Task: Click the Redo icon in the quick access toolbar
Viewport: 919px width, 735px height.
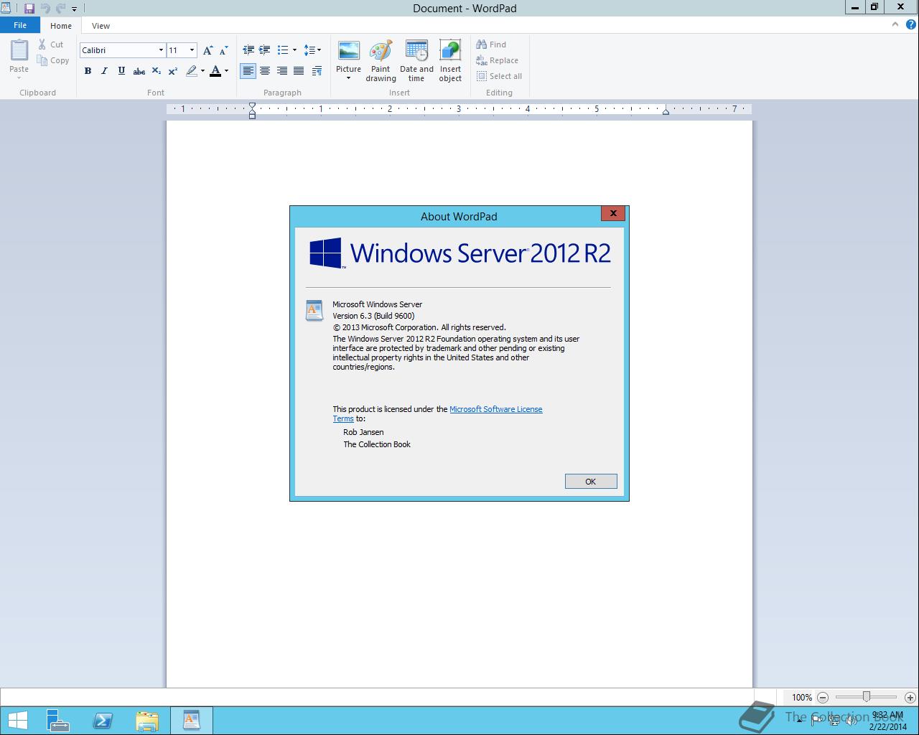Action: (x=60, y=9)
